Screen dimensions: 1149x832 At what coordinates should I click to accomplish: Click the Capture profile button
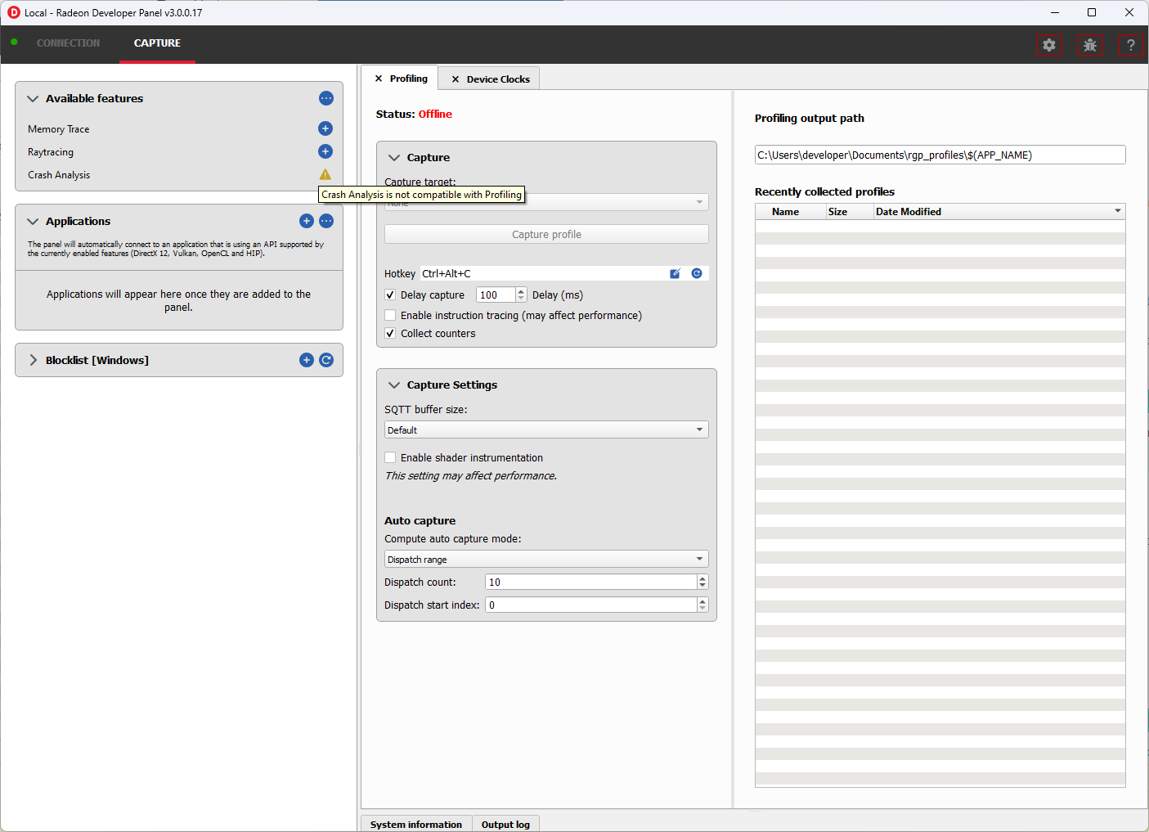tap(546, 234)
